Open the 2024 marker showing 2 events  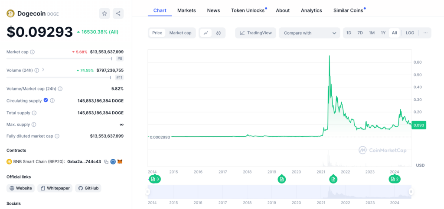click(x=395, y=179)
